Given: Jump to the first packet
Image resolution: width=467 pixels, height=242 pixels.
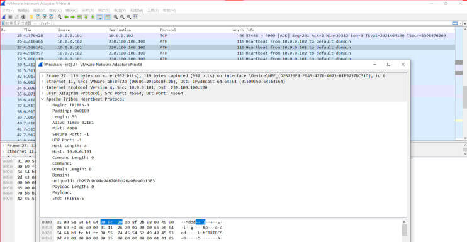Looking at the screenshot, I should pyautogui.click(x=86, y=17).
